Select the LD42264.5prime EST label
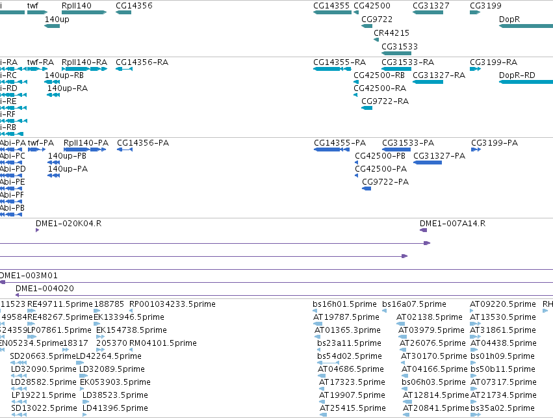The image size is (553, 418). tap(109, 356)
